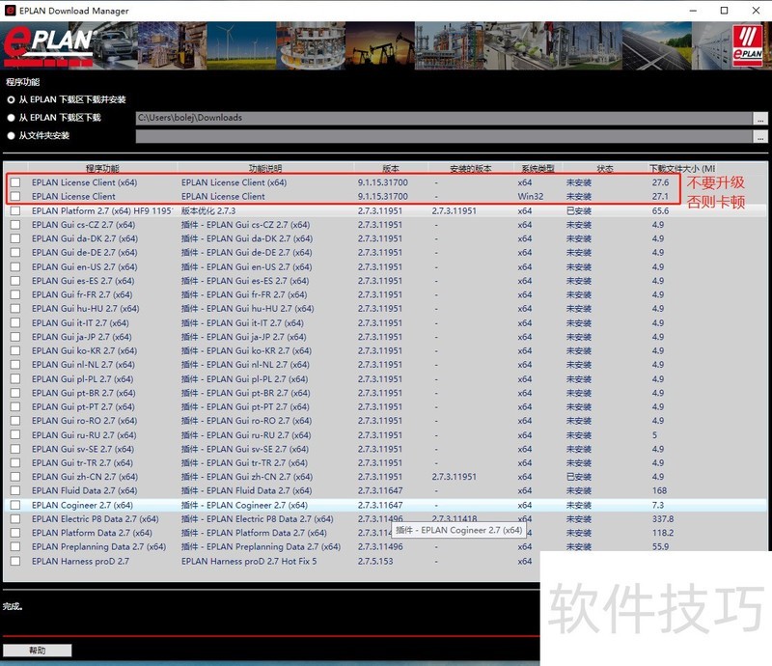
Task: Tick checkbox for EPLAN License Client (x64)
Action: [x=15, y=182]
